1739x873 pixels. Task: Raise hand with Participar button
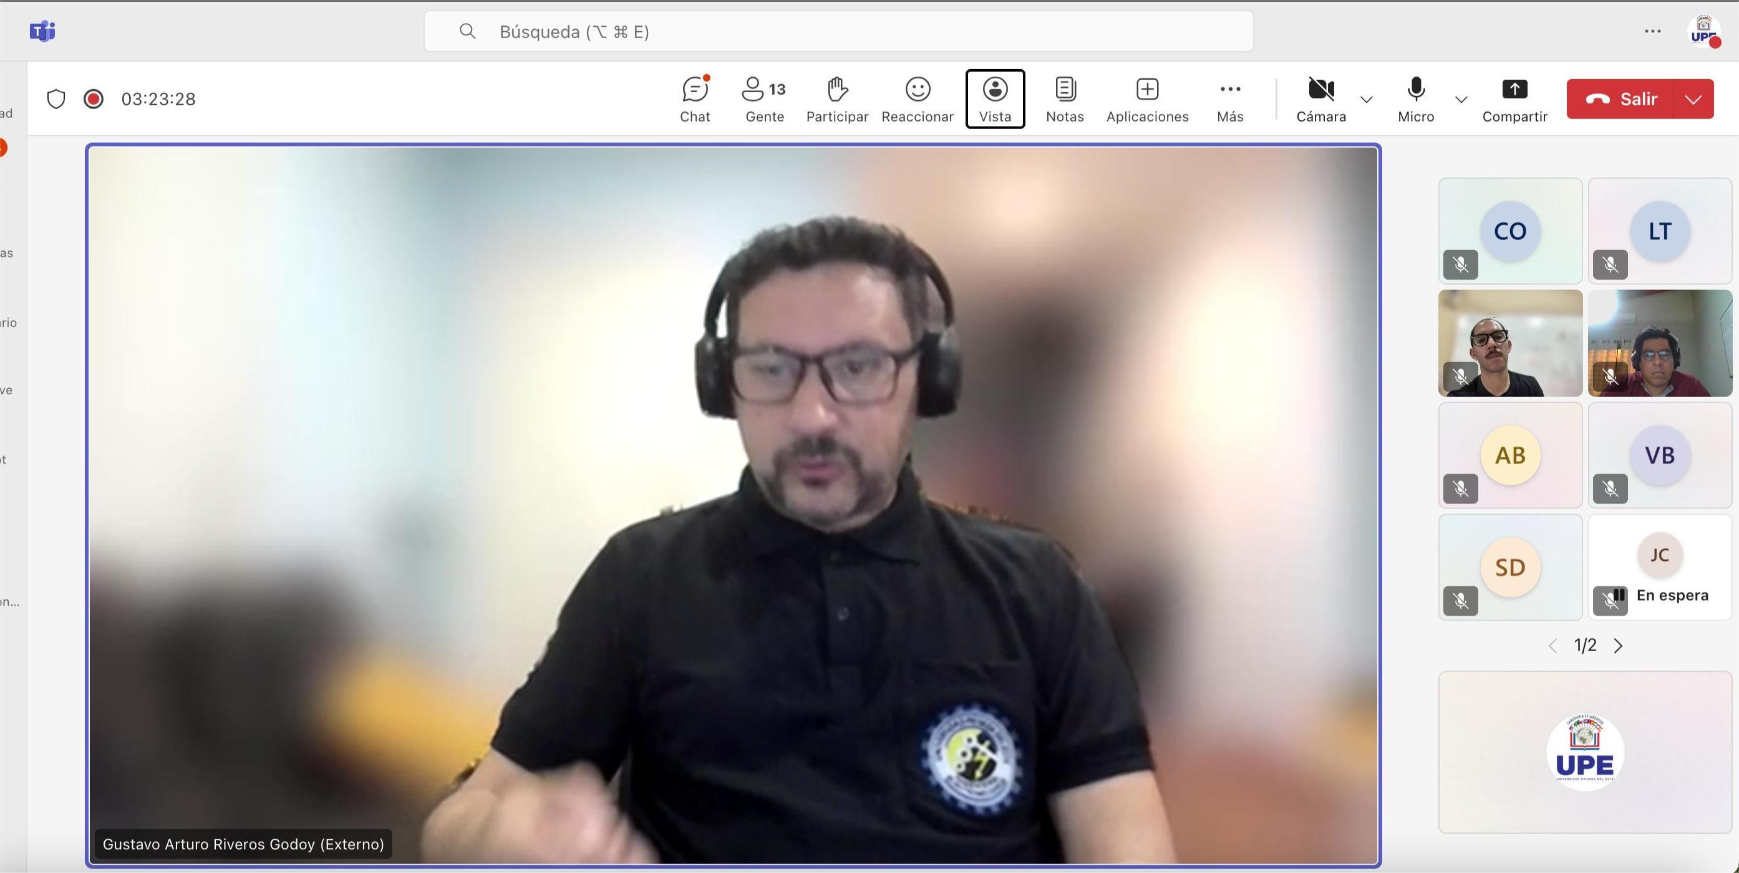coord(836,98)
